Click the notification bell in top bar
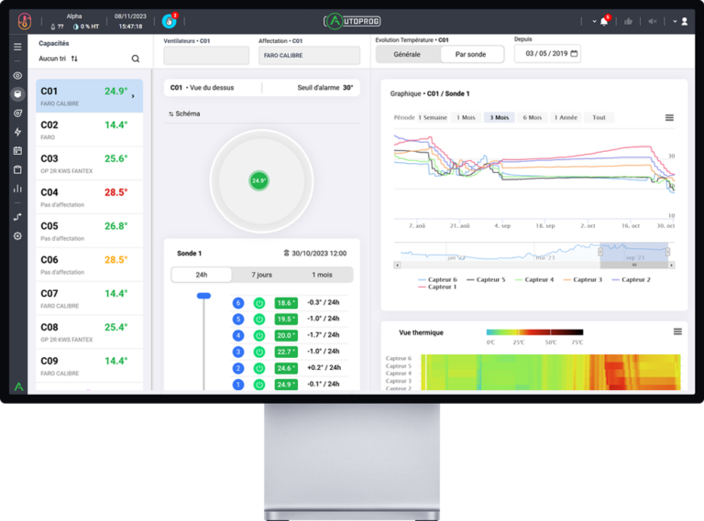The width and height of the screenshot is (704, 521). tap(603, 21)
